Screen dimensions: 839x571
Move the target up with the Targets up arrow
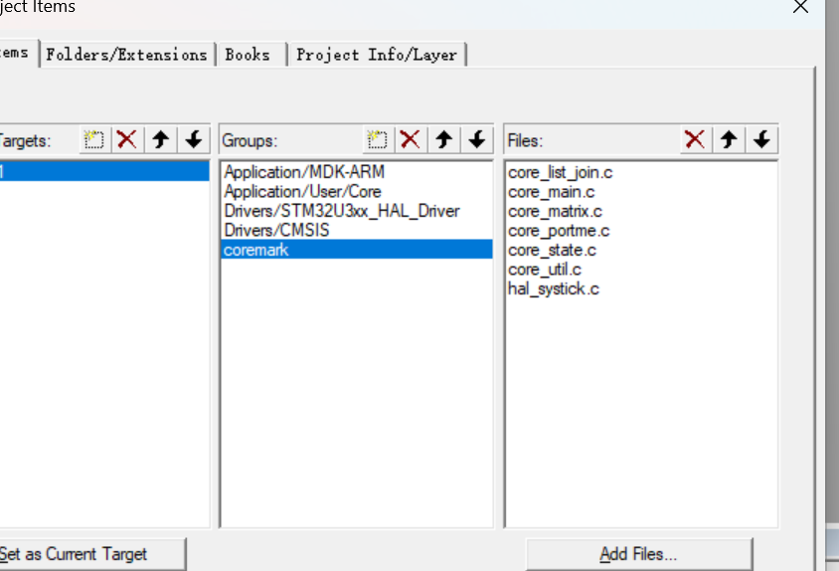160,140
